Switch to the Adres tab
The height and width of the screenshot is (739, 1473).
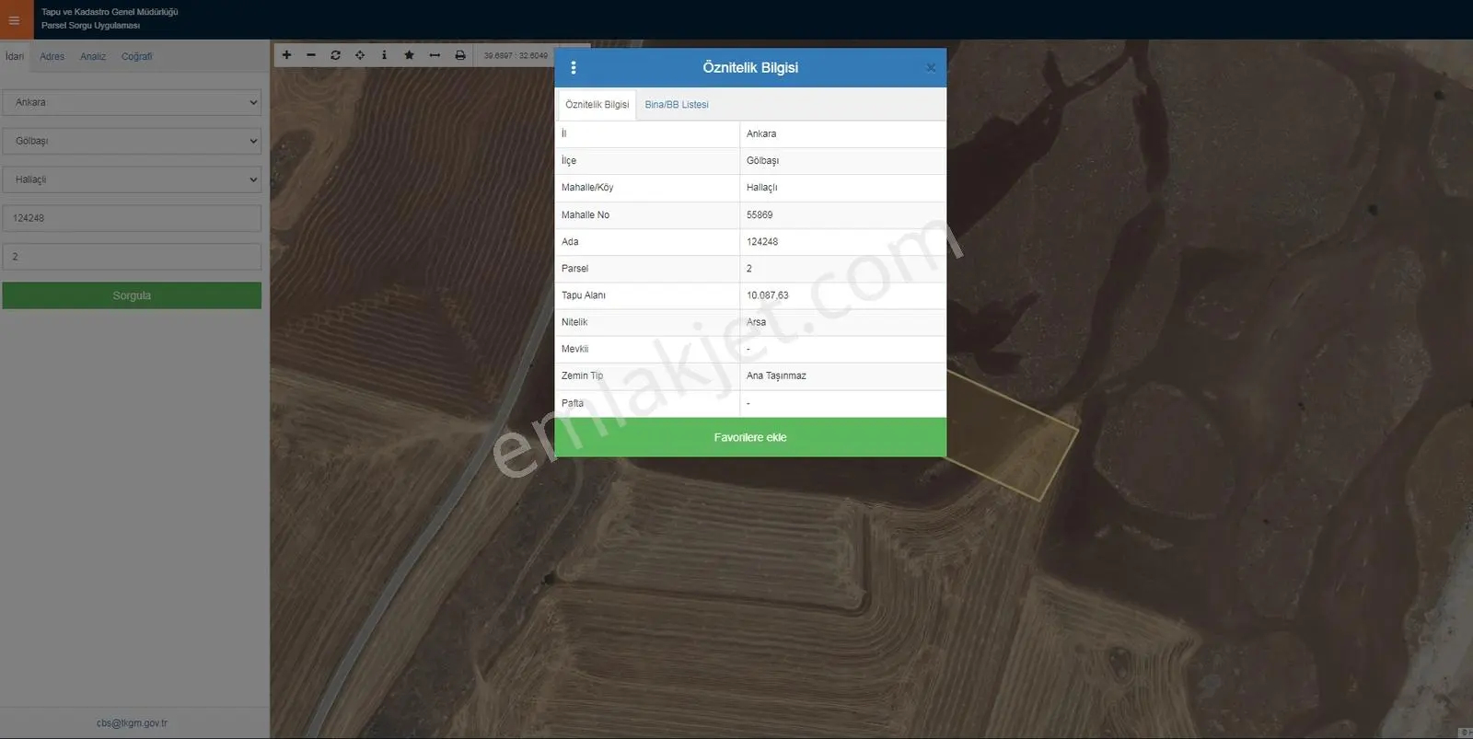click(52, 56)
